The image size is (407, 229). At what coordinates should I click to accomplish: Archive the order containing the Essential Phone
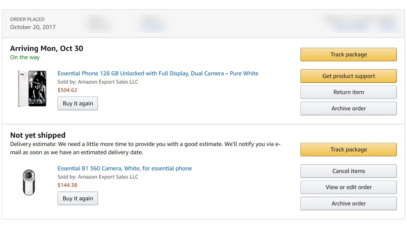coord(348,108)
